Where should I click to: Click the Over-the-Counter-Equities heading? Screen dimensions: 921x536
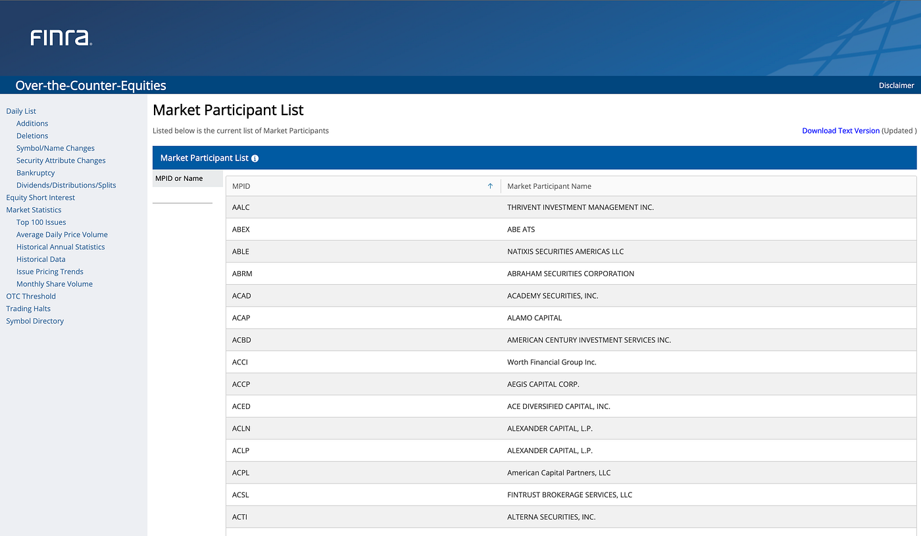91,85
